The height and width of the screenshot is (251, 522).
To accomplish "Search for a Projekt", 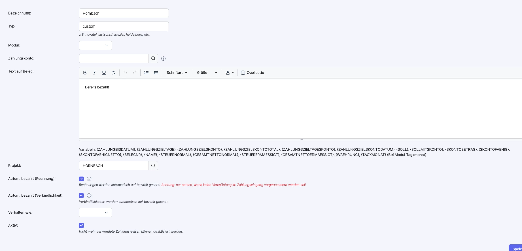I will [153, 166].
